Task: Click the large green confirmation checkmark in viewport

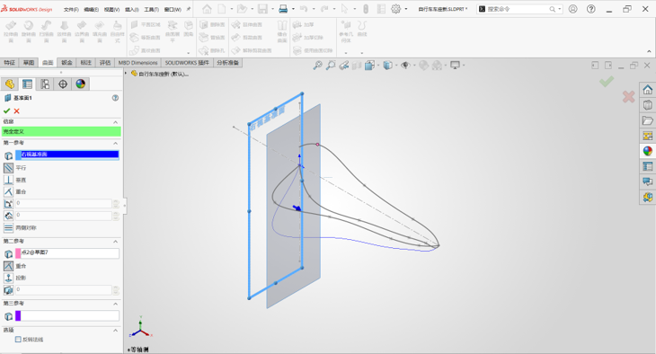Action: coord(607,81)
